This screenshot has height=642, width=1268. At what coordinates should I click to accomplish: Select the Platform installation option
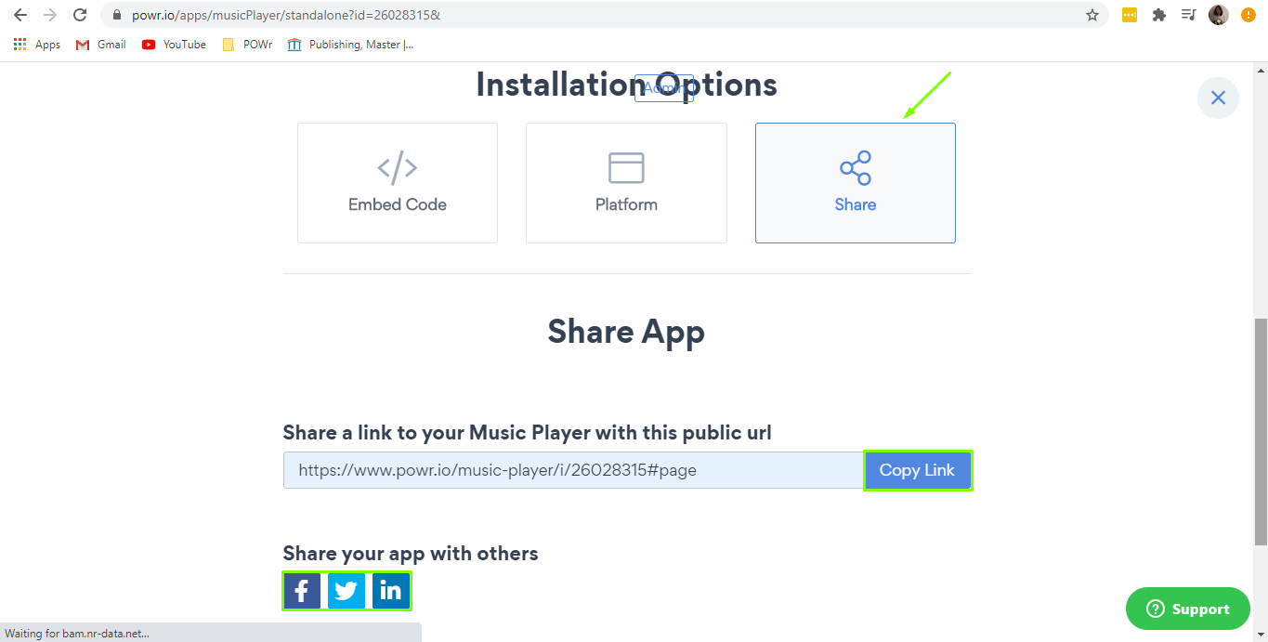[626, 183]
